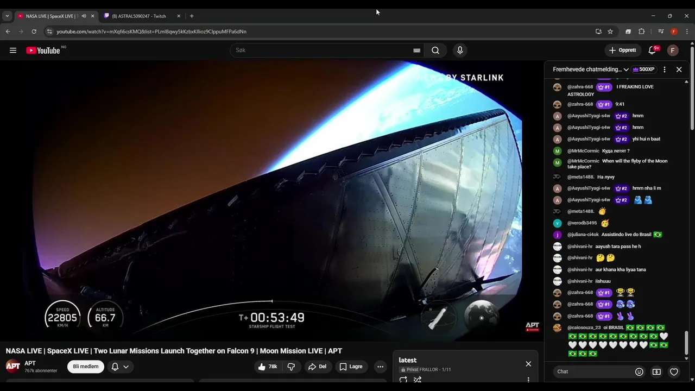Switch to NASA LIVE SpaceX tab

[x=52, y=16]
